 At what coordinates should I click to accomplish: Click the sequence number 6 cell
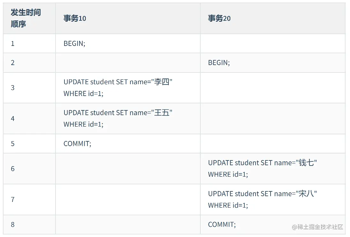tap(13, 169)
